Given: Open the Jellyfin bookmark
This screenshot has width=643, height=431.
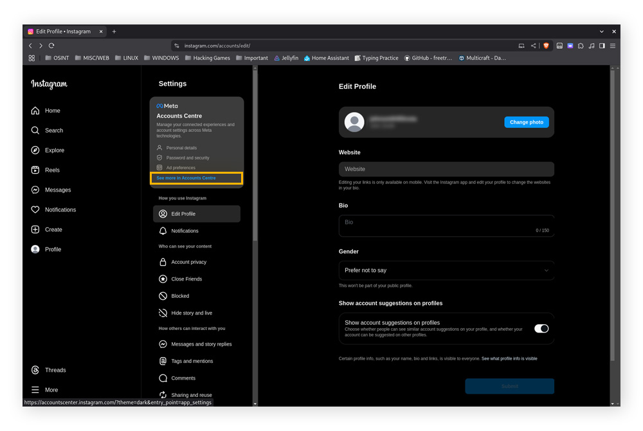Looking at the screenshot, I should pos(286,59).
